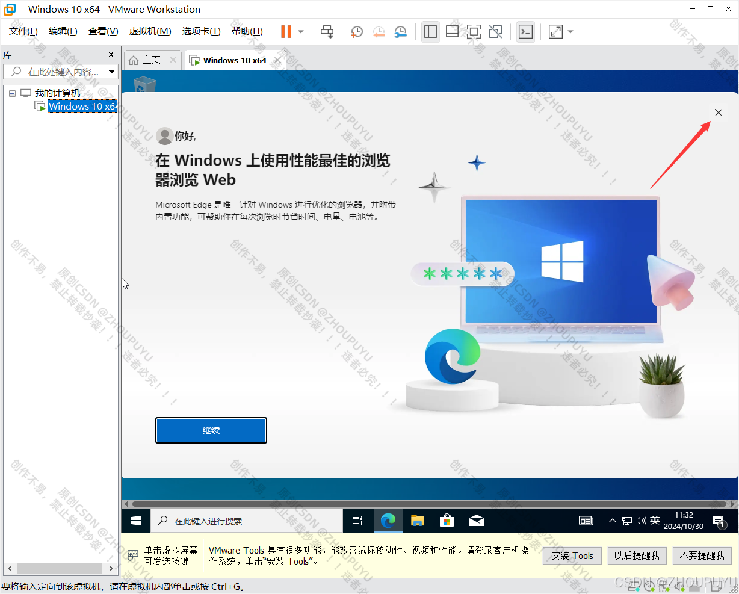Open Microsoft Store from the taskbar

tap(447, 521)
